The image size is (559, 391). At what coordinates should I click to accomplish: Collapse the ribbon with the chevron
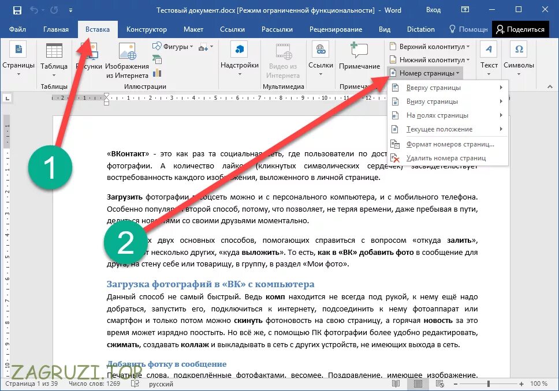pyautogui.click(x=550, y=87)
